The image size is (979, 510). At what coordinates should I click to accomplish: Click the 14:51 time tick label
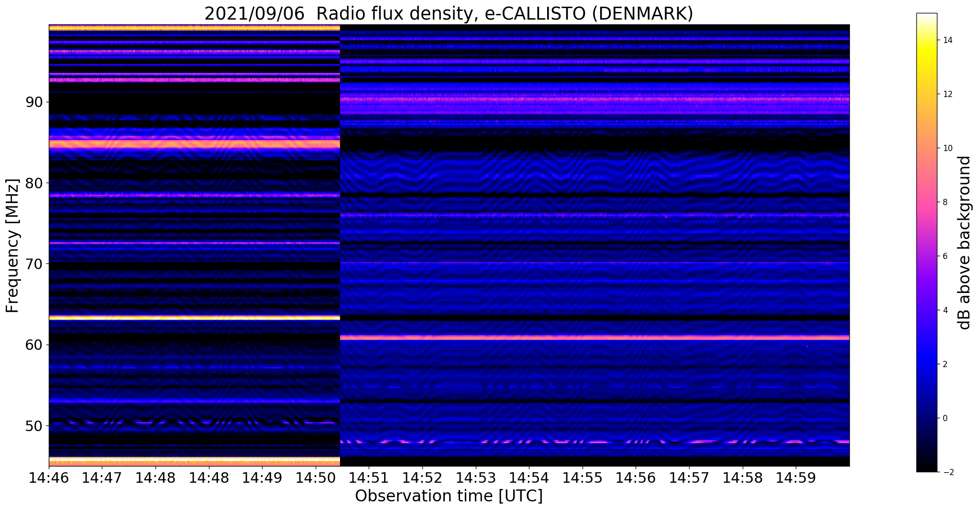click(369, 478)
